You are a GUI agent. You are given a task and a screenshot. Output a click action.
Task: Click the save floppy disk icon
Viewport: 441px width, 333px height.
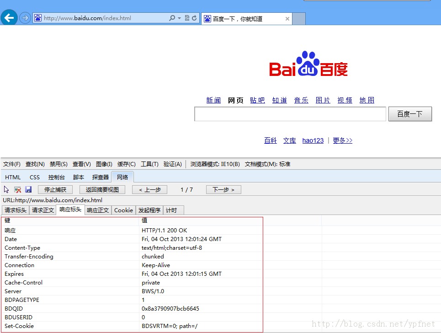(28, 189)
